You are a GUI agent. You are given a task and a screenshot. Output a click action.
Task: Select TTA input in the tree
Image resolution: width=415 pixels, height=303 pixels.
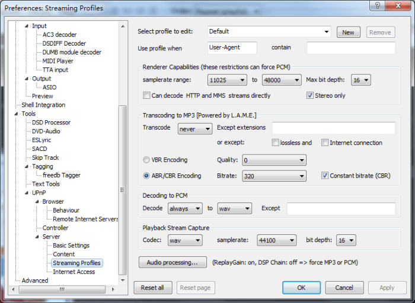coord(55,70)
